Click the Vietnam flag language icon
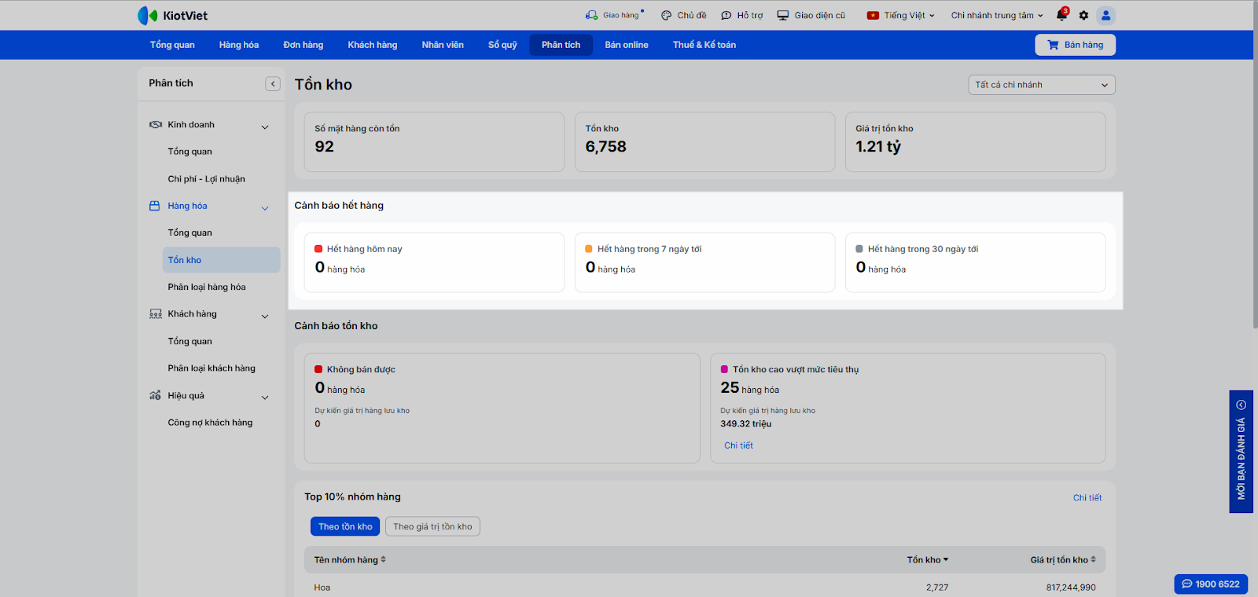The height and width of the screenshot is (597, 1258). click(x=873, y=15)
